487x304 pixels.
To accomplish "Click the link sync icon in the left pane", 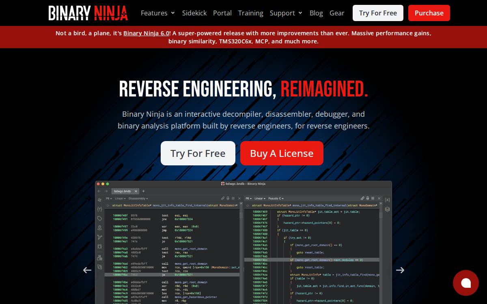I will pos(223,199).
